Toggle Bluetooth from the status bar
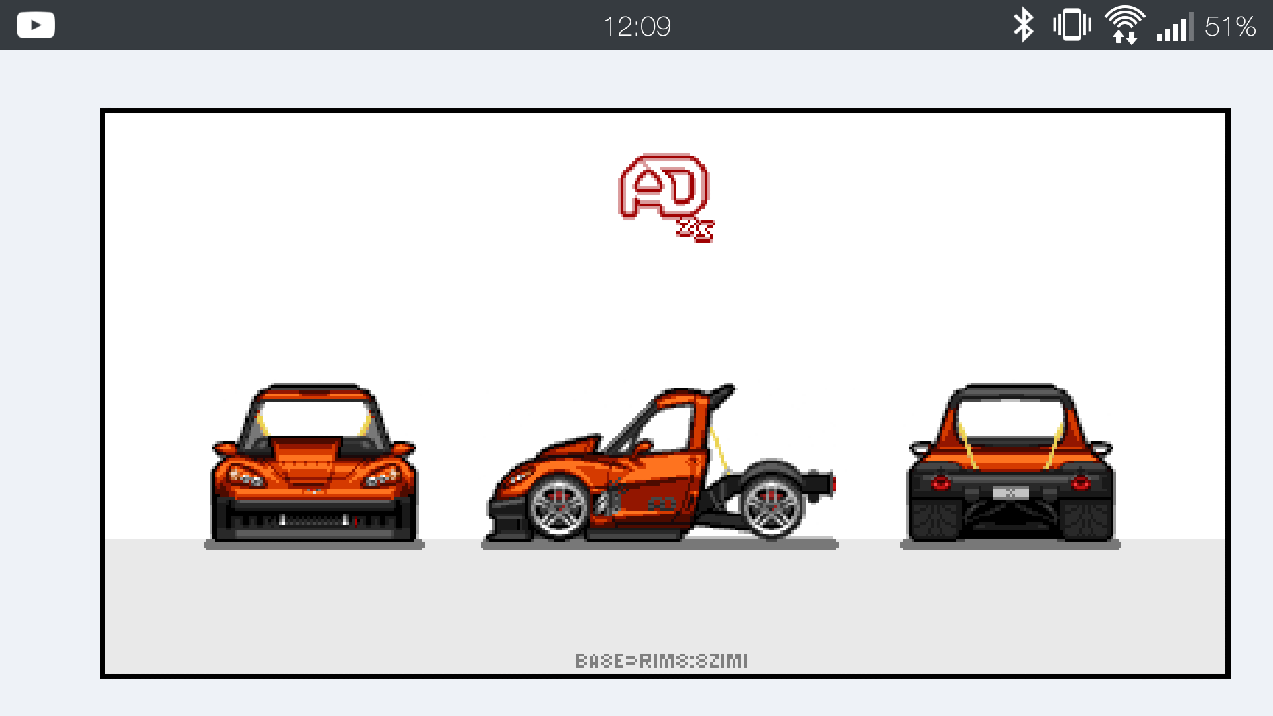The image size is (1273, 716). (x=1024, y=25)
